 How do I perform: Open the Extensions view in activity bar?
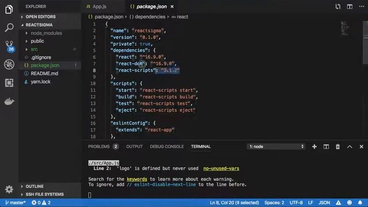(x=9, y=83)
